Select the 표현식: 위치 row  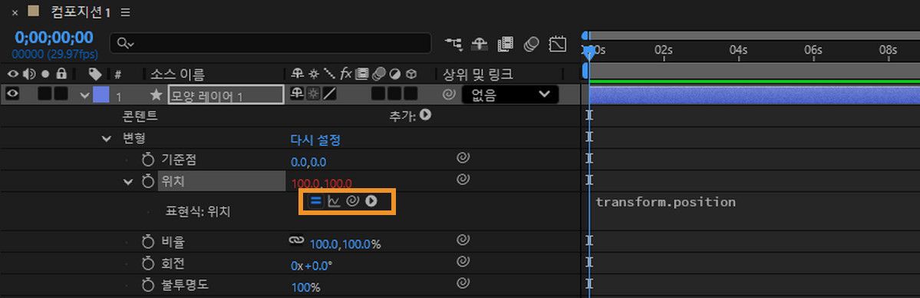[x=198, y=212]
